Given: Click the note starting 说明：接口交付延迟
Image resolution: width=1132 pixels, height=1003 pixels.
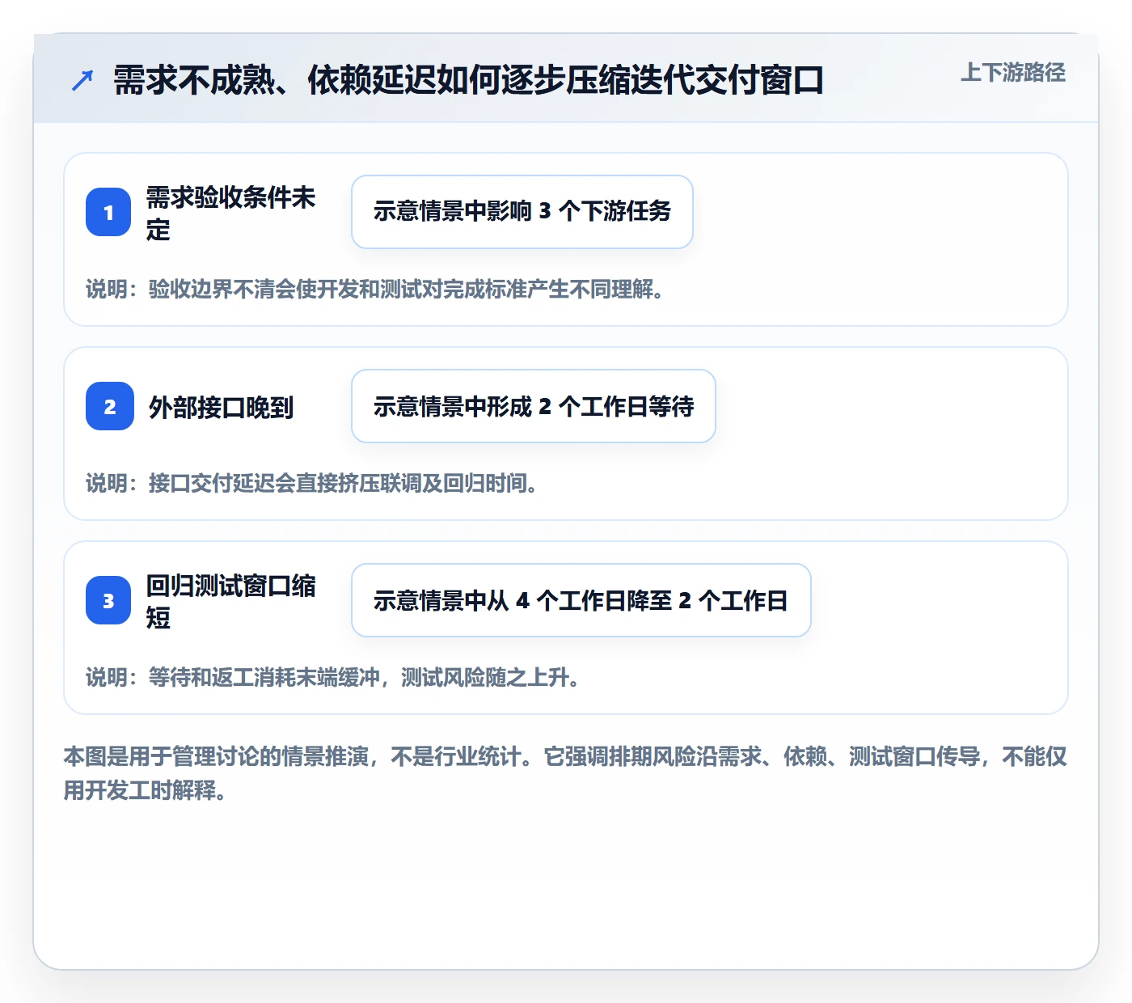Looking at the screenshot, I should pos(312,483).
